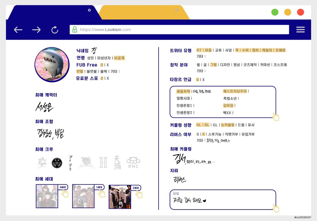The height and width of the screenshot is (221, 317).
Task: Select 촉법소년 in the webtoon list
Action: 230,98
